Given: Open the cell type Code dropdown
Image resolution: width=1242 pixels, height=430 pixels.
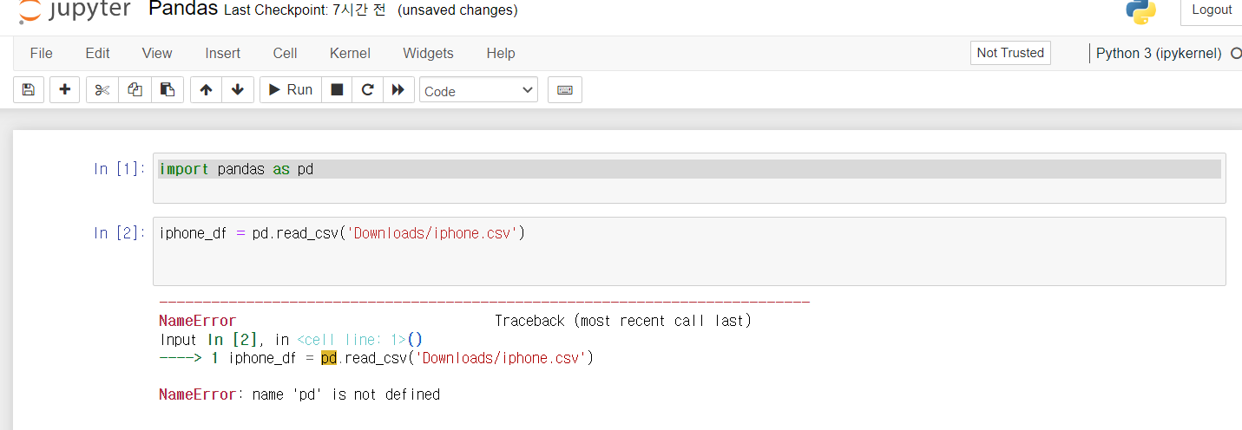Looking at the screenshot, I should click(478, 90).
